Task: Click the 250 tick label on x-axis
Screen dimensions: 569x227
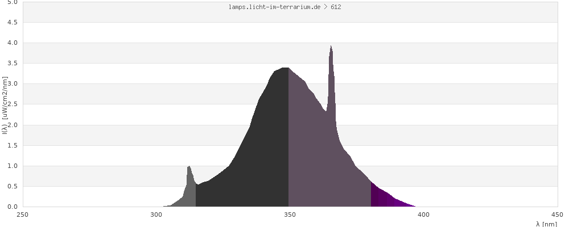Action: 23,215
